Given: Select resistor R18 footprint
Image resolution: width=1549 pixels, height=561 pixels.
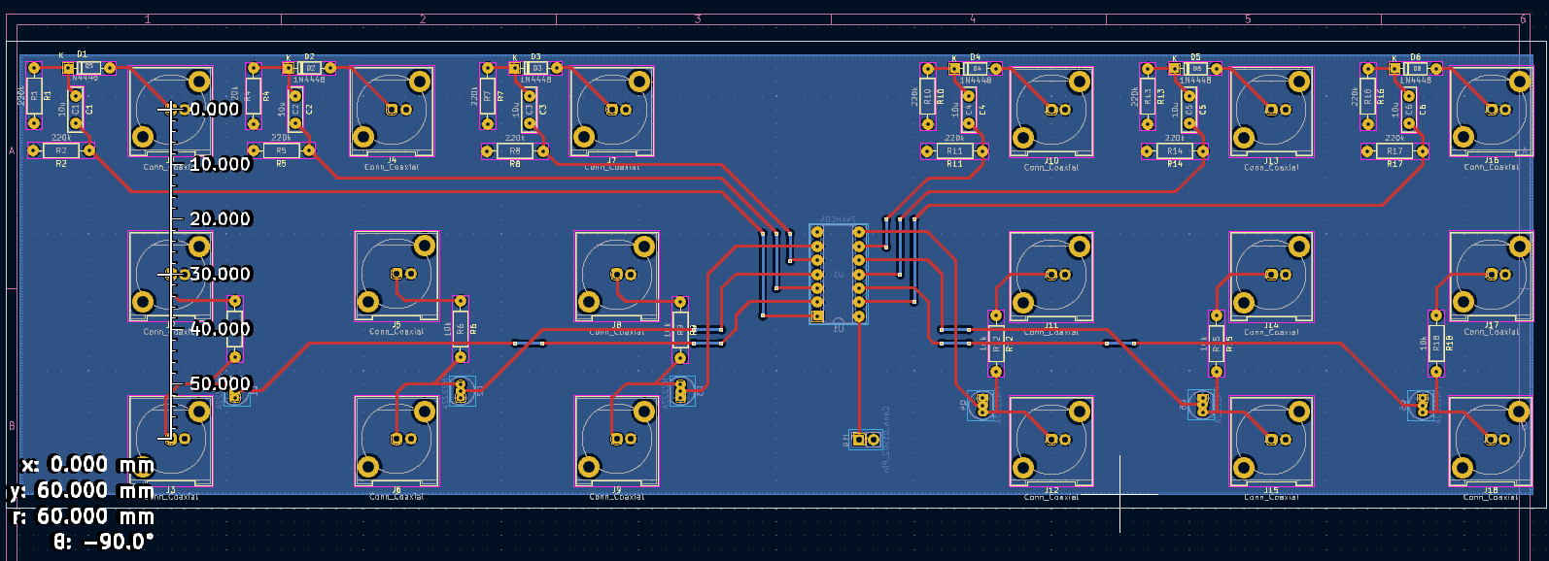Looking at the screenshot, I should click(x=1436, y=344).
